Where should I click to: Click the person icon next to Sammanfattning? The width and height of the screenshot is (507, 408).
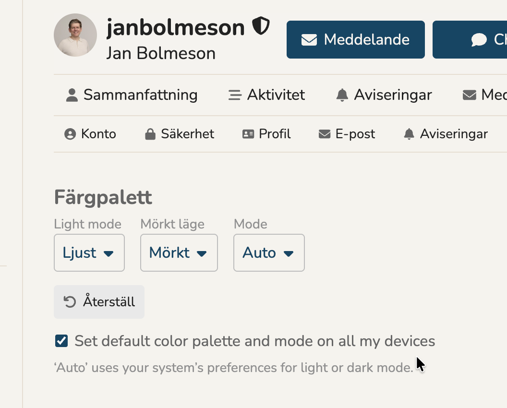point(72,95)
